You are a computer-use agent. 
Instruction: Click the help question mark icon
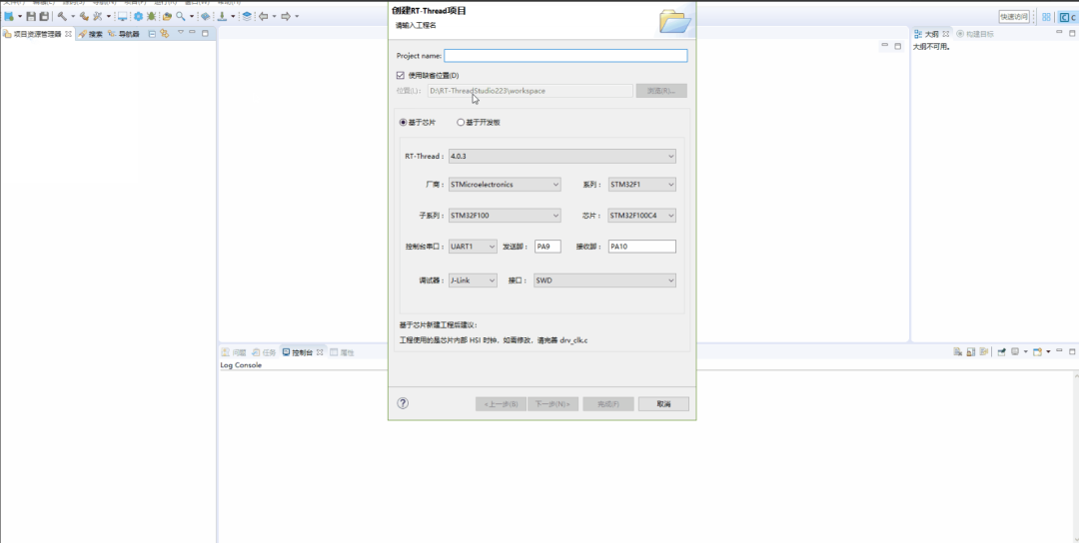tap(403, 403)
